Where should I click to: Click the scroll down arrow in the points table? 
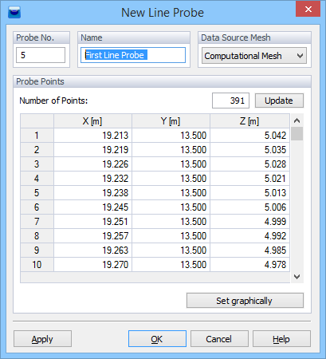click(297, 277)
